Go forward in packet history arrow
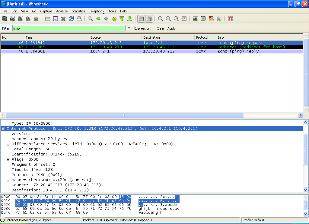 tap(106, 19)
